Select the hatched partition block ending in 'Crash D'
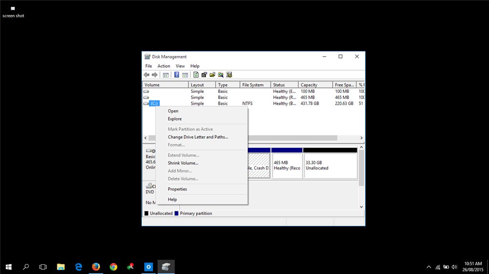Screen dimensions: 489x274 pyautogui.click(x=259, y=163)
